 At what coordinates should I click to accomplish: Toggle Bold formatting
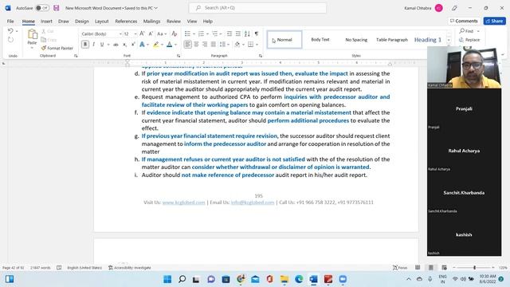coord(85,45)
